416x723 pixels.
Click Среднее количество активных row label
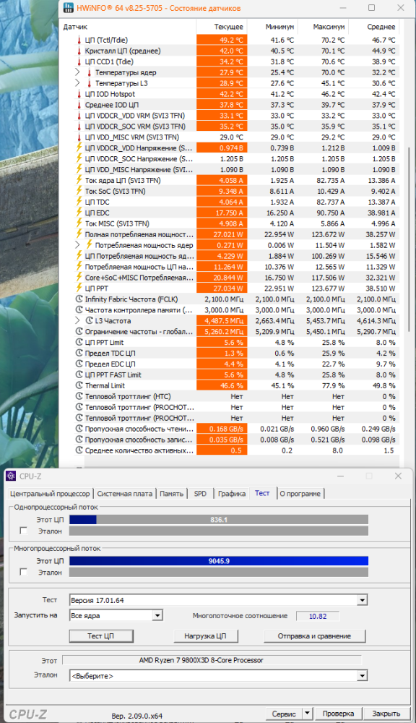click(139, 450)
